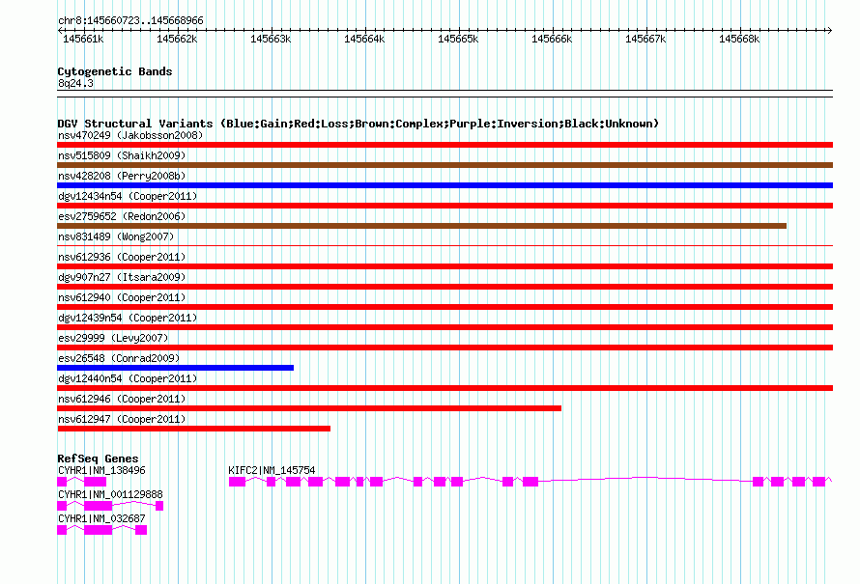Click the nsv612936 (Cooper2011) label
This screenshot has width=860, height=584.
point(122,257)
